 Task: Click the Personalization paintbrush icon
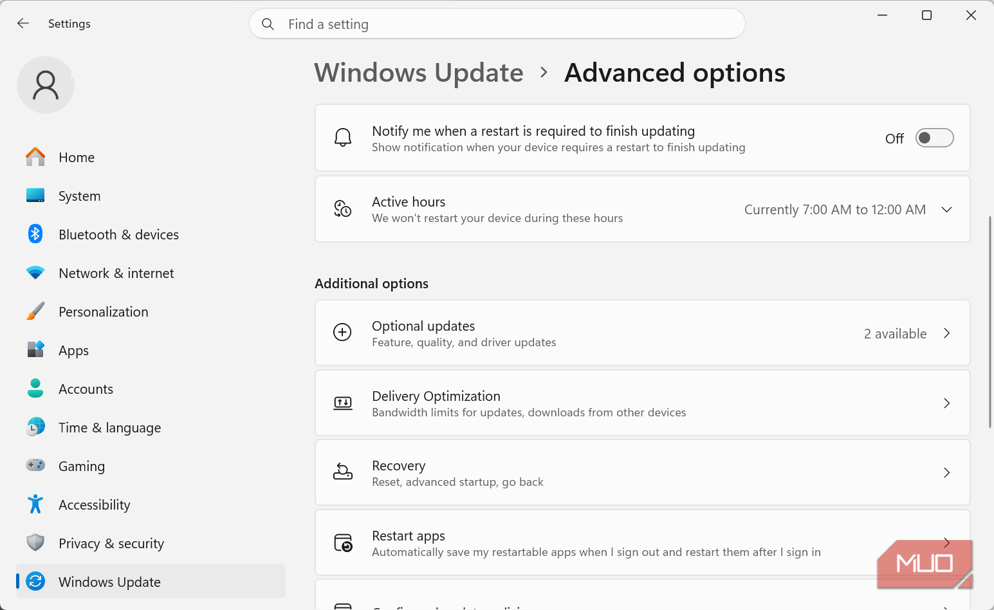click(35, 311)
